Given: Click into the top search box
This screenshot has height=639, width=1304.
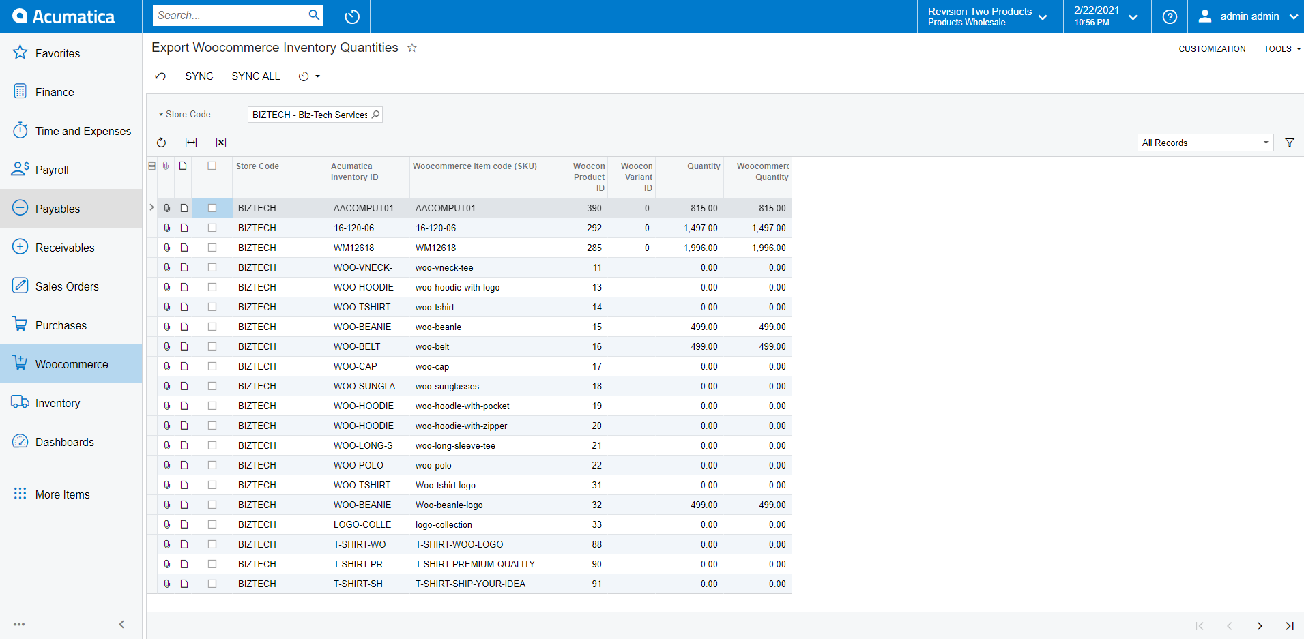Looking at the screenshot, I should (x=230, y=15).
